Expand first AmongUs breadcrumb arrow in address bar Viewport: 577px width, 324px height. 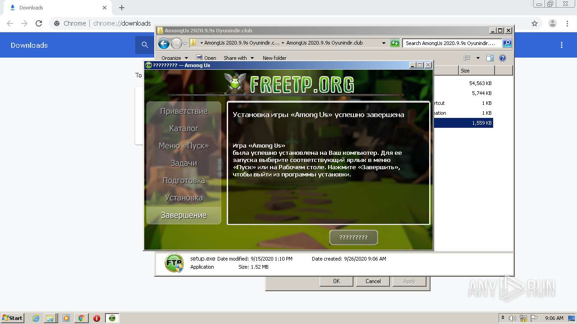point(201,43)
